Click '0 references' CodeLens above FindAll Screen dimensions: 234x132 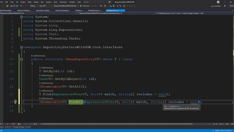46,98
